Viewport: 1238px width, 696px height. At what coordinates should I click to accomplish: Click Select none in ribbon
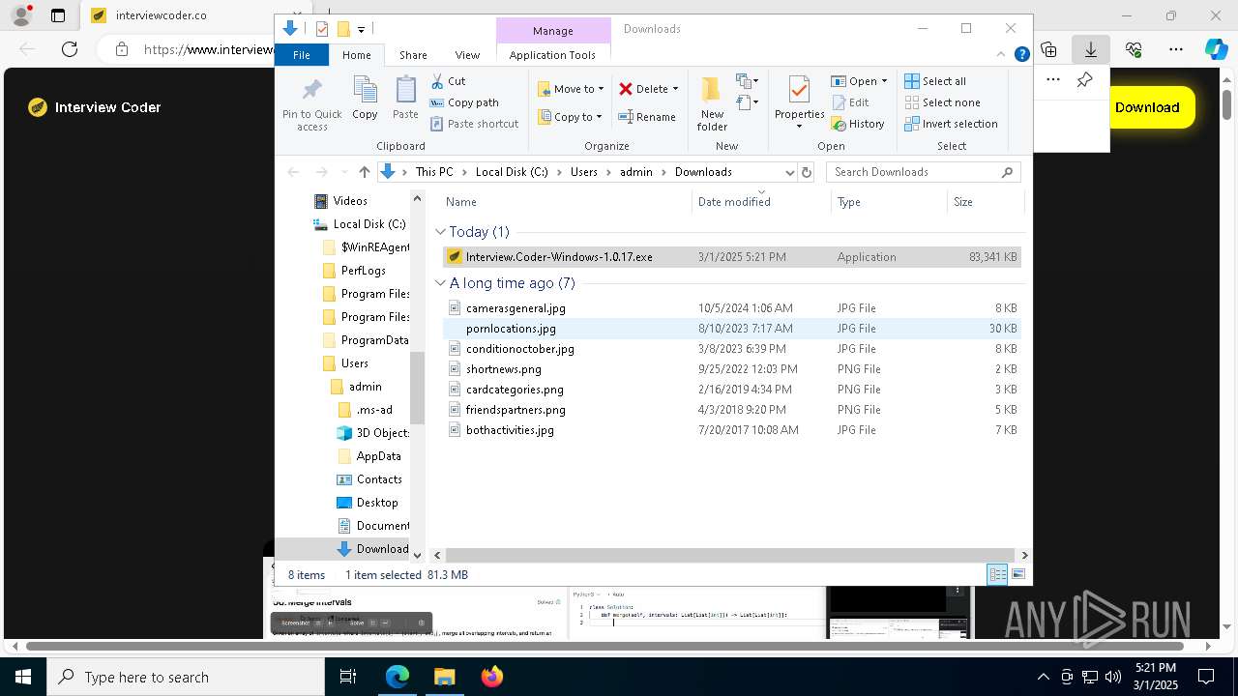943,102
